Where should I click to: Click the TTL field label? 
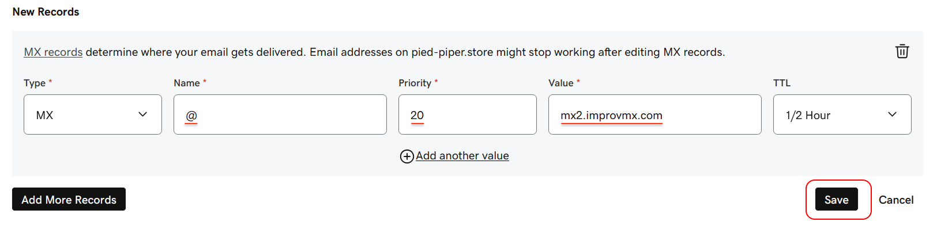pos(781,83)
